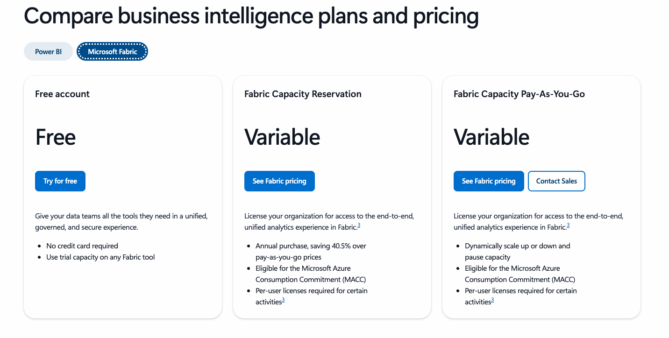The height and width of the screenshot is (338, 669).
Task: Click the Compare business intelligence plans heading
Action: coord(252,16)
